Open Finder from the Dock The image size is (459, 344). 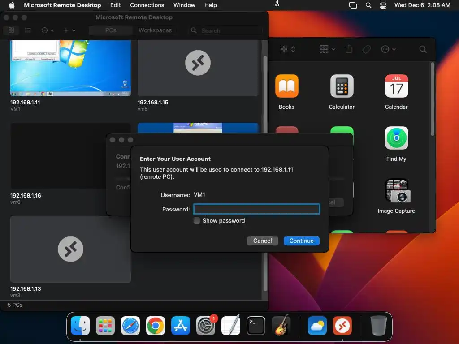click(80, 326)
